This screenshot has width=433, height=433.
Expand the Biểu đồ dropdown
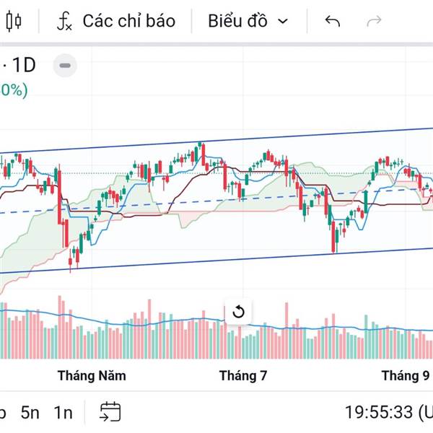tap(248, 21)
